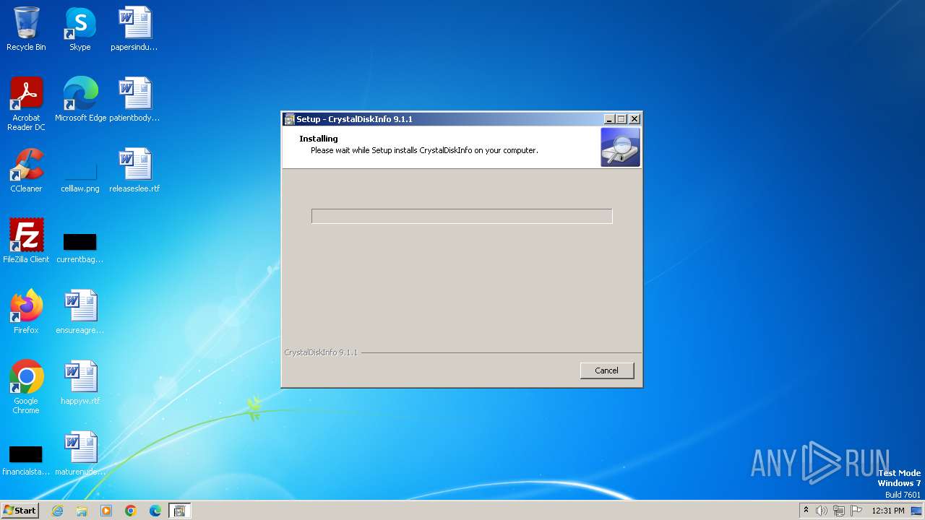This screenshot has height=520, width=925.
Task: Launch Google Chrome desktop shortcut
Action: pos(26,386)
